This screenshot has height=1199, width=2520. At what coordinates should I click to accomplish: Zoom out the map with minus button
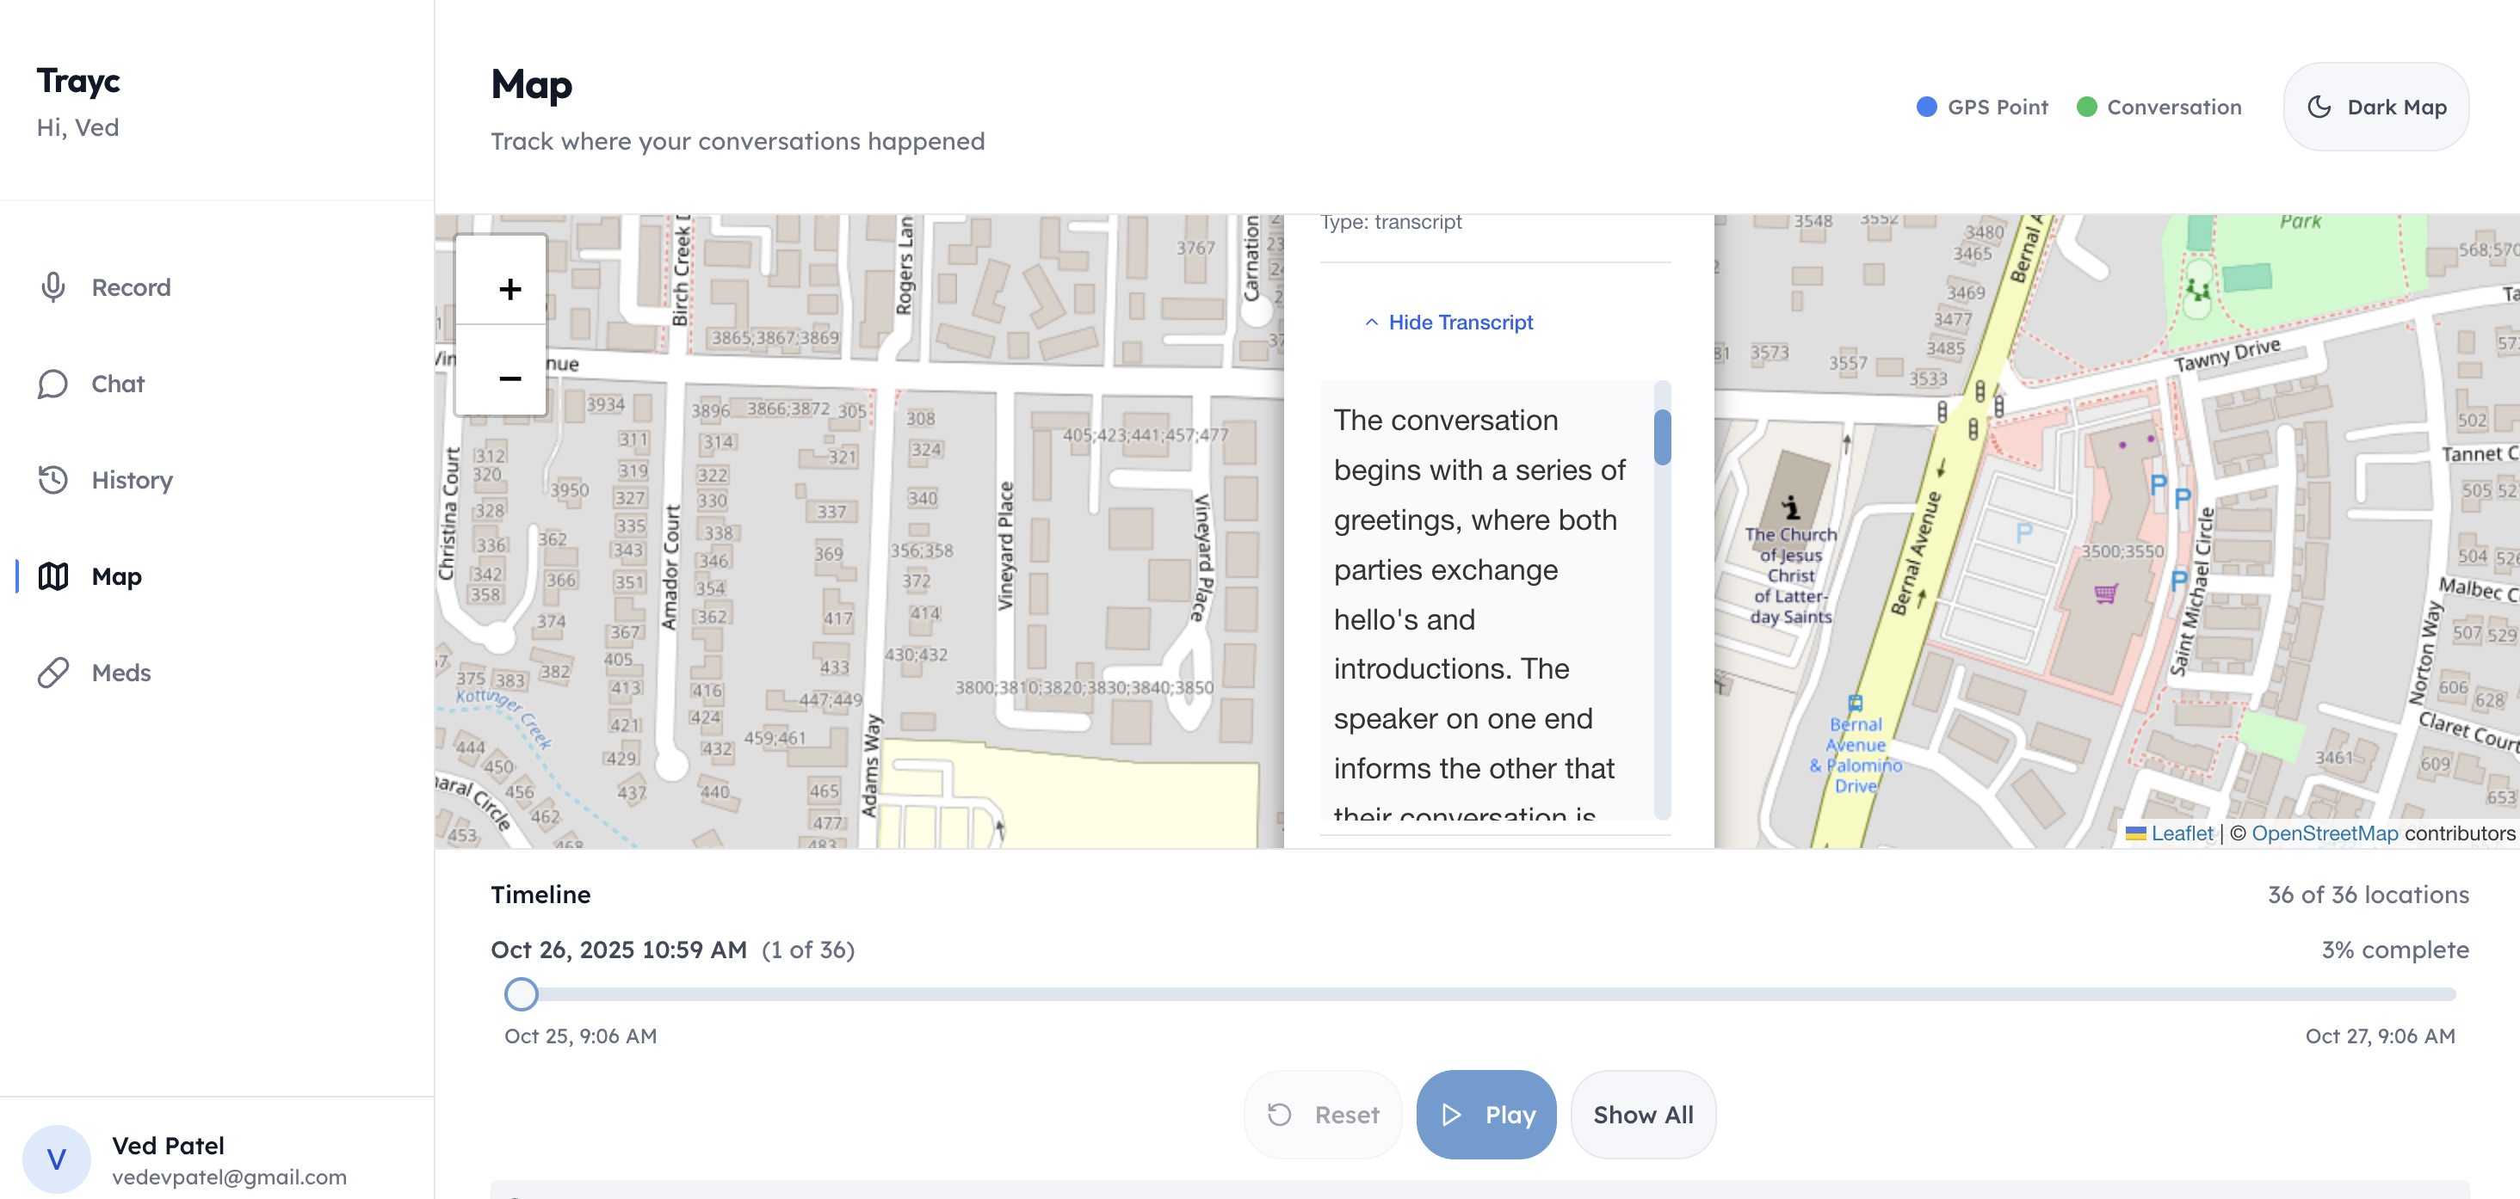[510, 378]
